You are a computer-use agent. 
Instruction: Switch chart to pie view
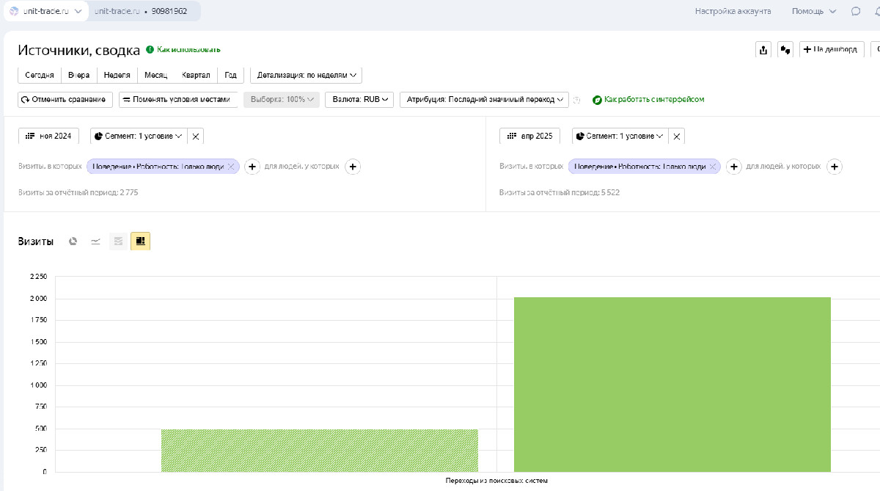73,241
